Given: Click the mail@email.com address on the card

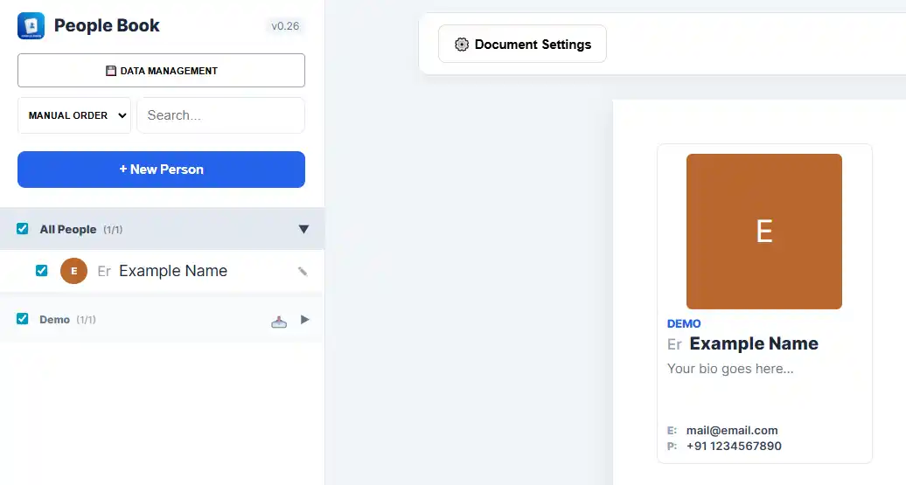Looking at the screenshot, I should click(731, 430).
